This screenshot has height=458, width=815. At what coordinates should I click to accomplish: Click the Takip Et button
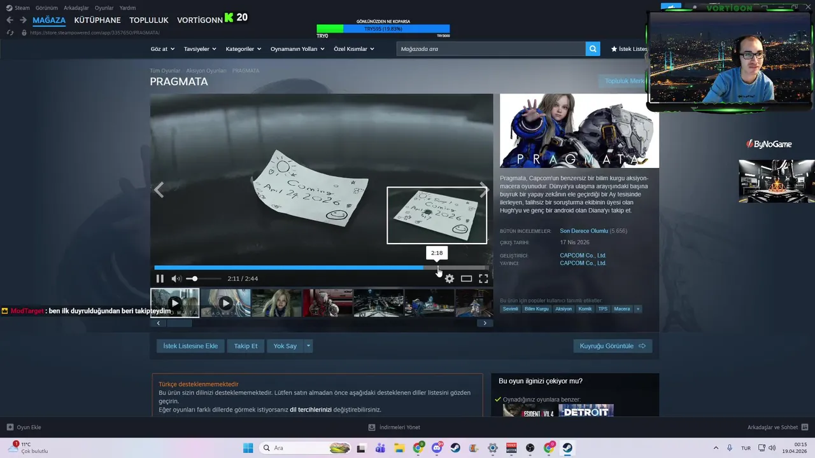pyautogui.click(x=246, y=346)
